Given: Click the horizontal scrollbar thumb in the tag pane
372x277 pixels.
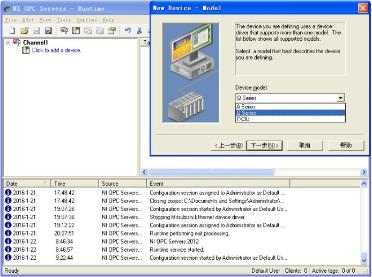Looking at the screenshot, I should (211, 172).
